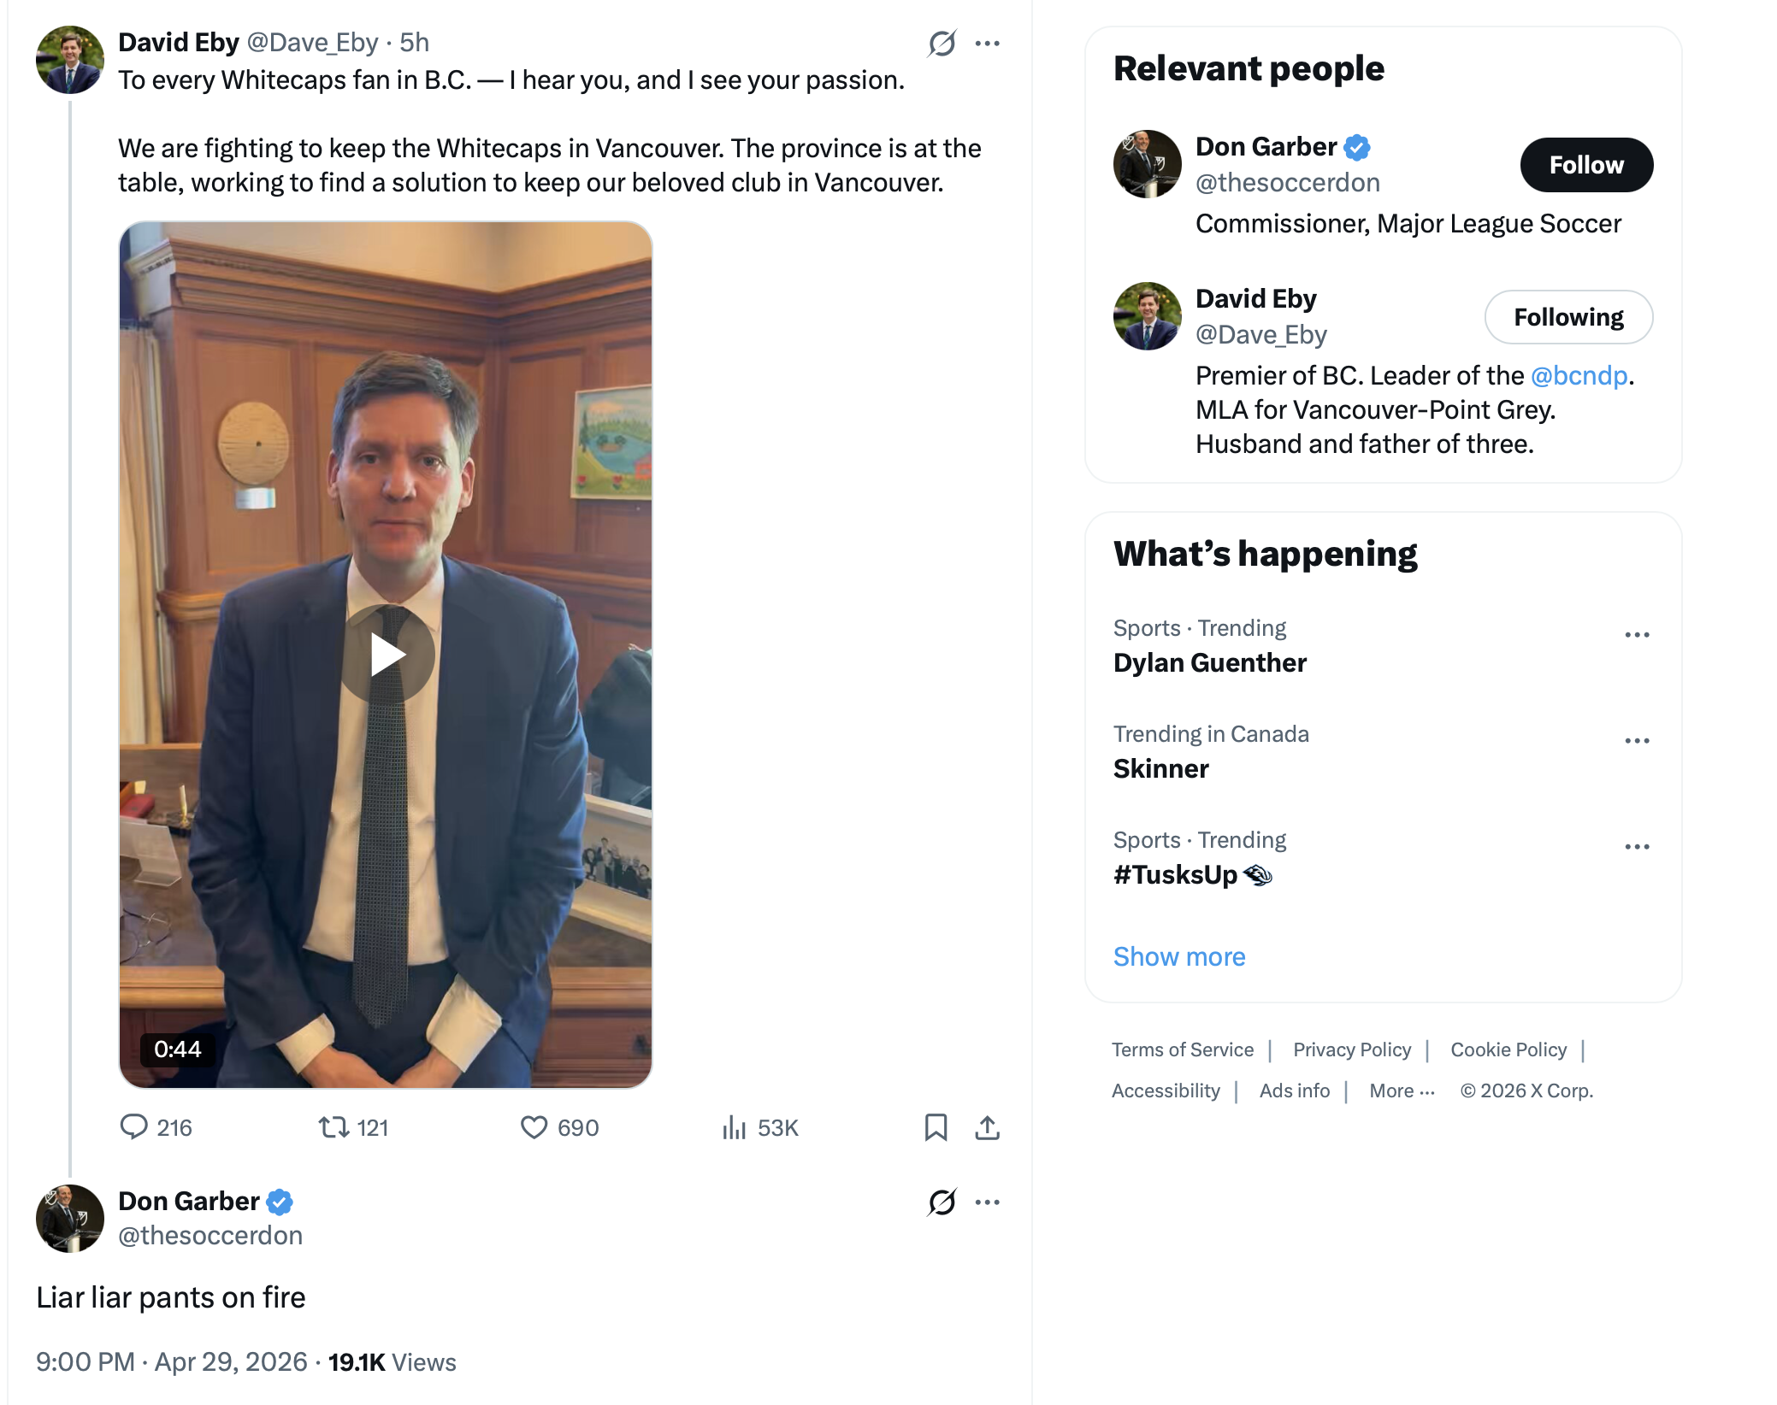Like David Eby's post with heart icon
The width and height of the screenshot is (1777, 1405).
[x=534, y=1127]
